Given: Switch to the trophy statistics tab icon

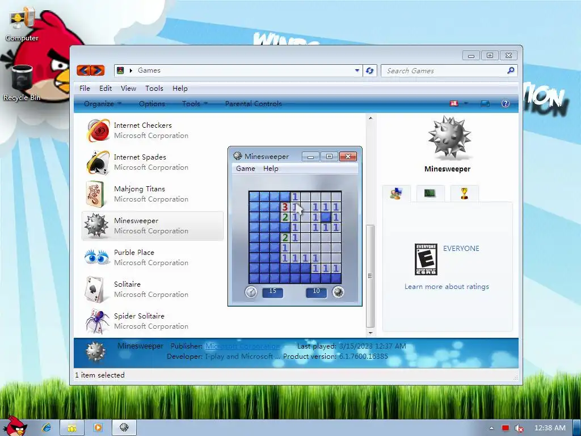Looking at the screenshot, I should pos(464,193).
